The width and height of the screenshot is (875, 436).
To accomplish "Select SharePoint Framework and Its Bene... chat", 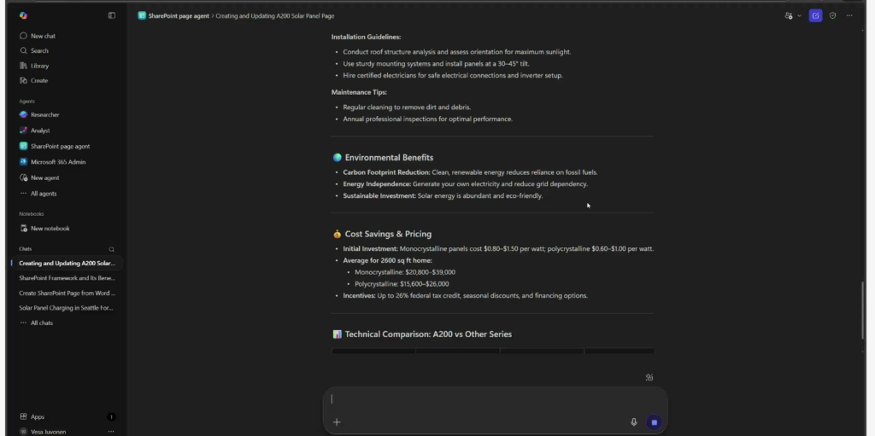I will [67, 278].
